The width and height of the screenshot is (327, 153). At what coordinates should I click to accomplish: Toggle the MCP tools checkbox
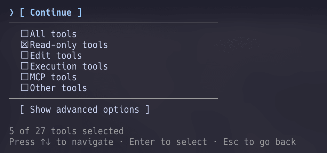(25, 77)
